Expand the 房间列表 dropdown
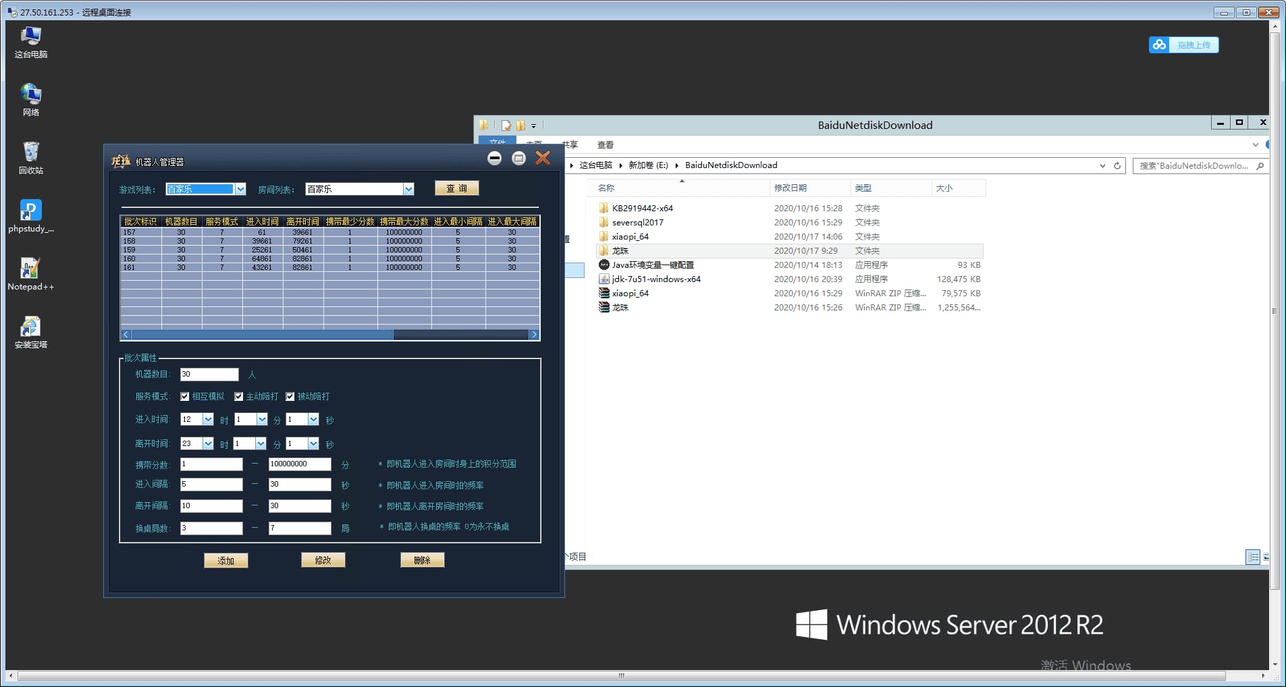The height and width of the screenshot is (687, 1286). (408, 190)
